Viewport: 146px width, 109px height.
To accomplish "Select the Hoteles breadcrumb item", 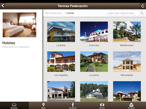I will click(x=70, y=13).
